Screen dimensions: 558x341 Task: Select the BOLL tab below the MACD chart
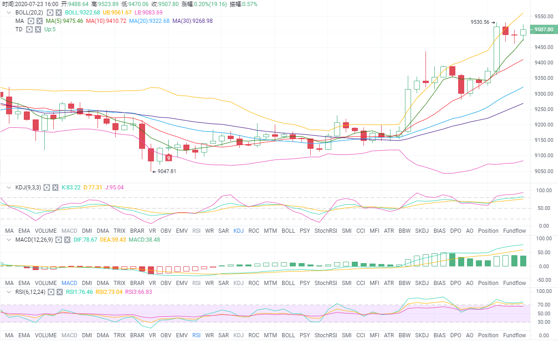click(x=288, y=283)
